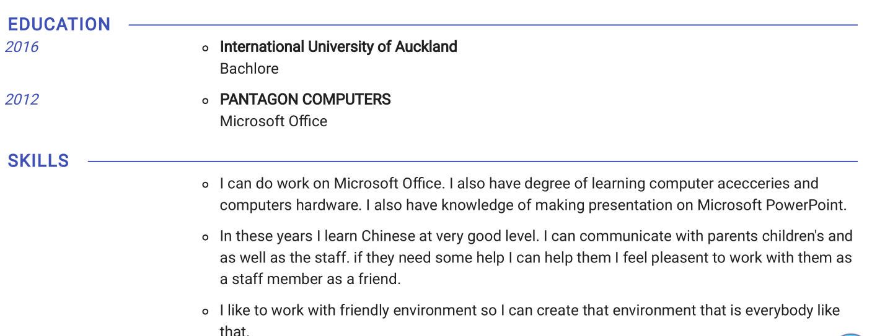Image resolution: width=872 pixels, height=336 pixels.
Task: Click Microsoft Office under PANTAGON COMPUTERS
Action: [x=273, y=121]
